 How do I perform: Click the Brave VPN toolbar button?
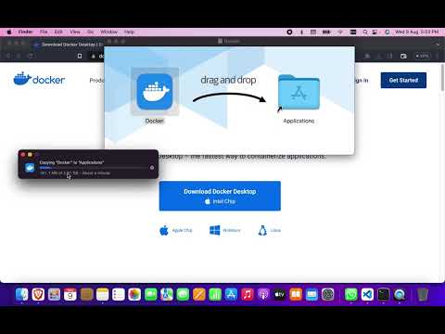pos(422,56)
